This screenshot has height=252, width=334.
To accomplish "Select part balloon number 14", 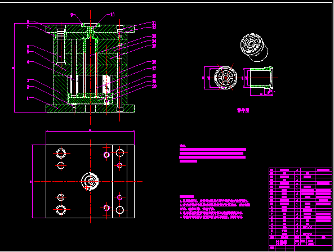I will pyautogui.click(x=154, y=41).
